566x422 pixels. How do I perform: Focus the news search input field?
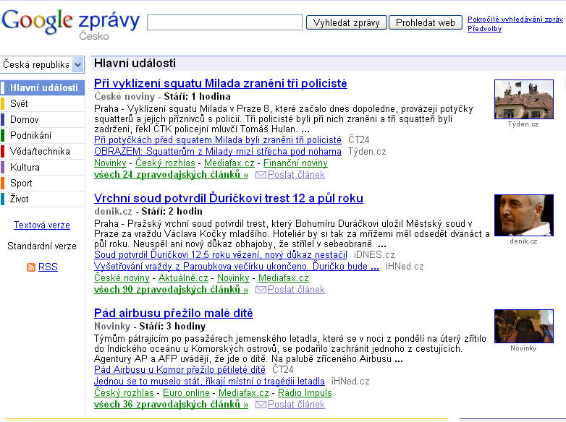pos(224,22)
